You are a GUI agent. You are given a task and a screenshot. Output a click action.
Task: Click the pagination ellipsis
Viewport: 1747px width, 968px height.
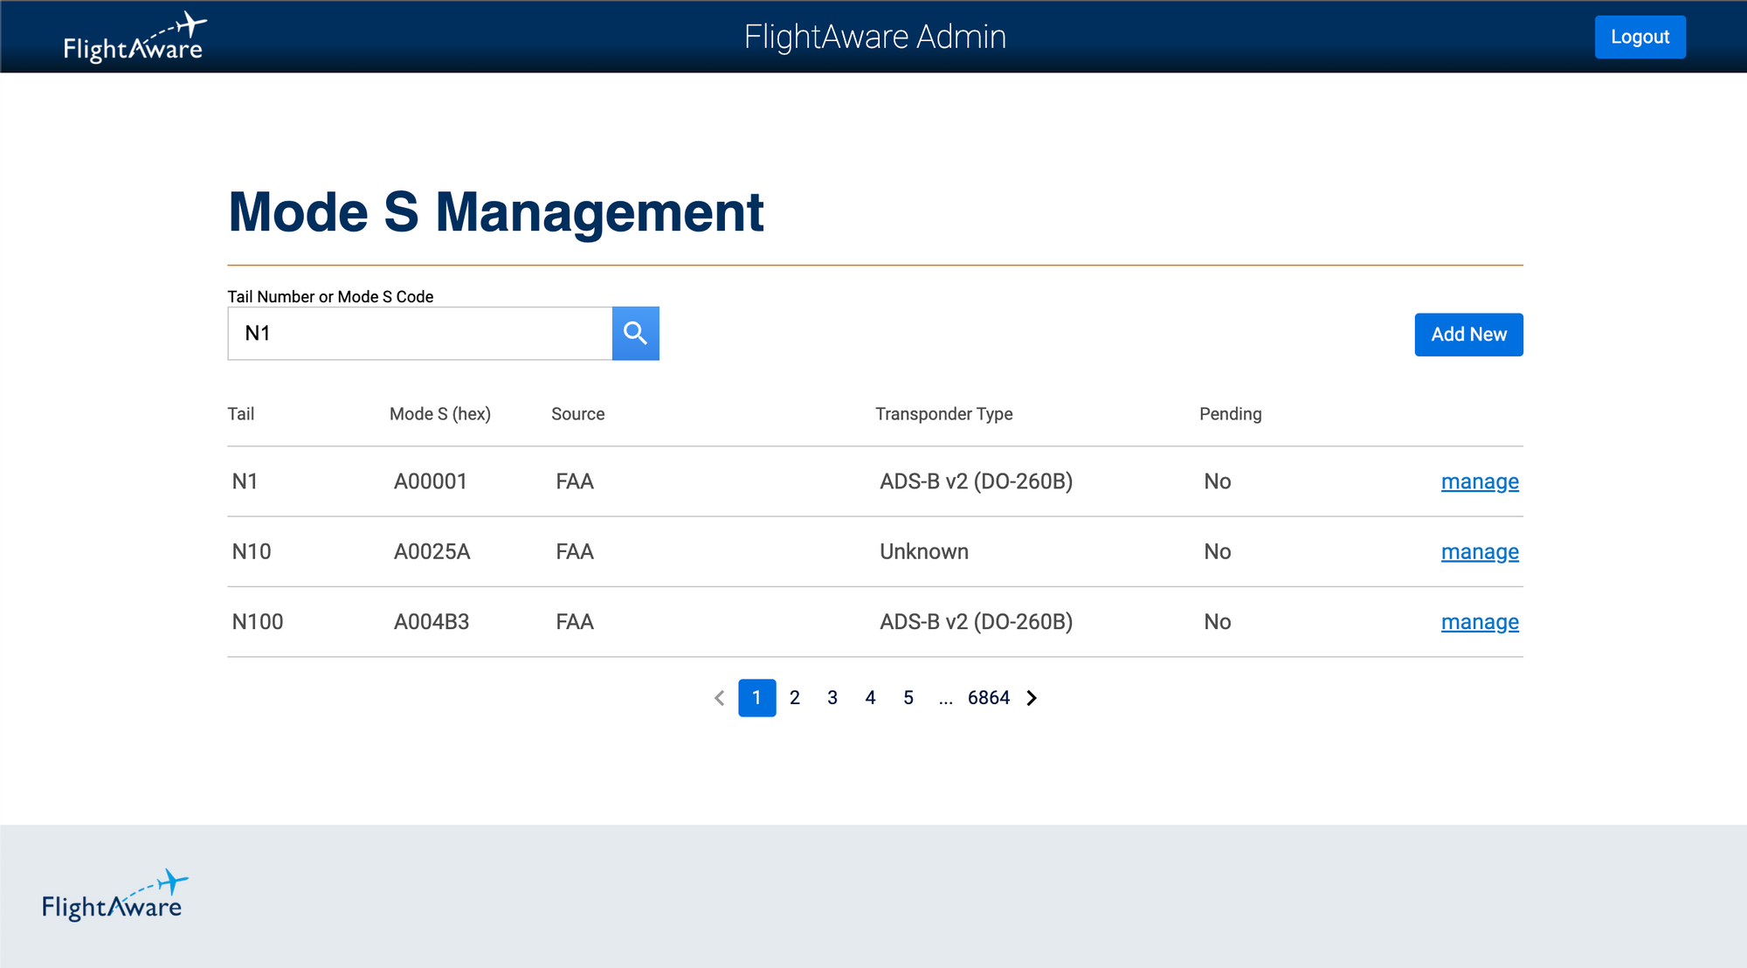point(945,698)
